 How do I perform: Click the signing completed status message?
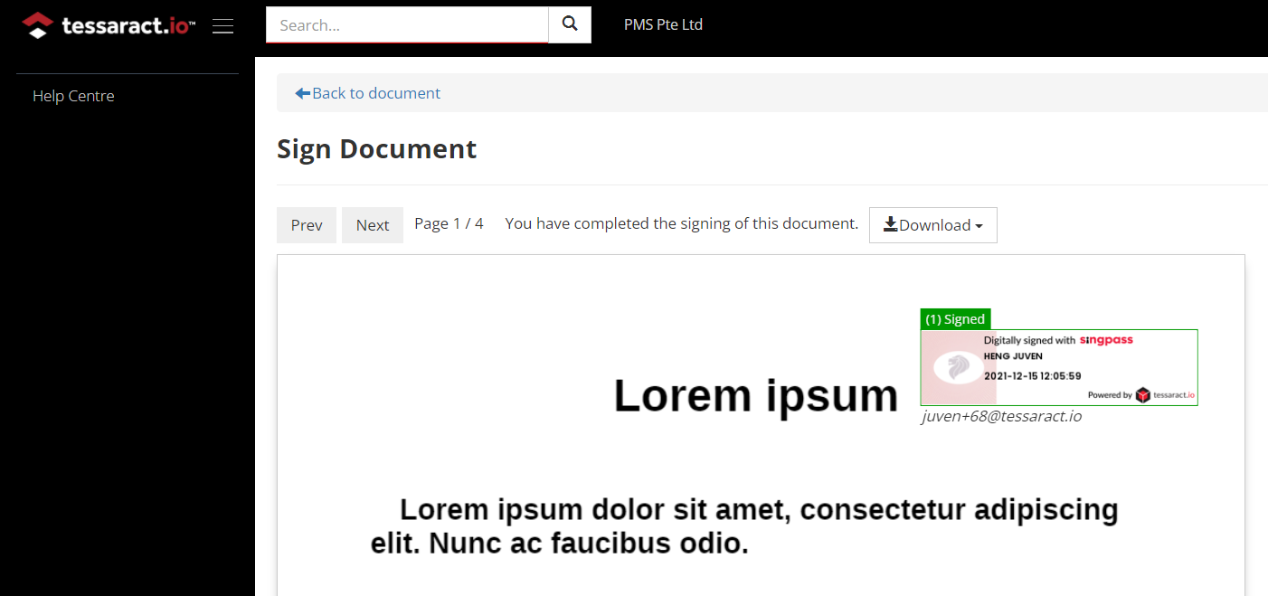[x=681, y=223]
